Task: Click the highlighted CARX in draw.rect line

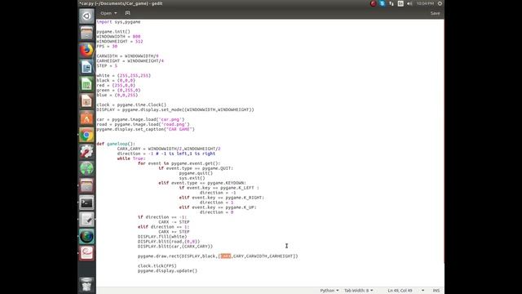Action: 225,256
